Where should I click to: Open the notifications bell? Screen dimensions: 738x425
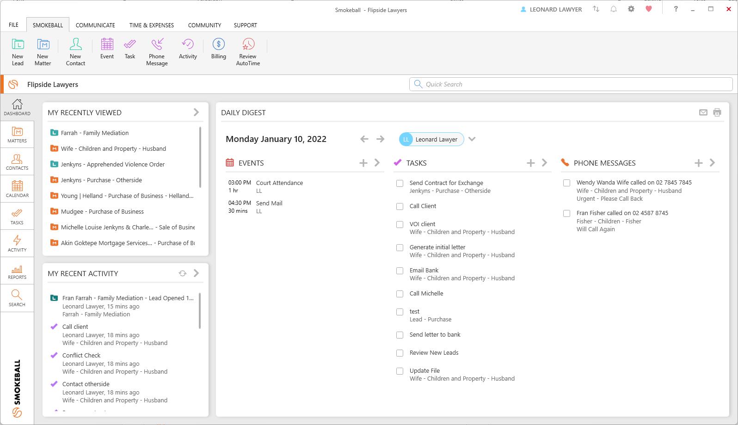pyautogui.click(x=614, y=9)
